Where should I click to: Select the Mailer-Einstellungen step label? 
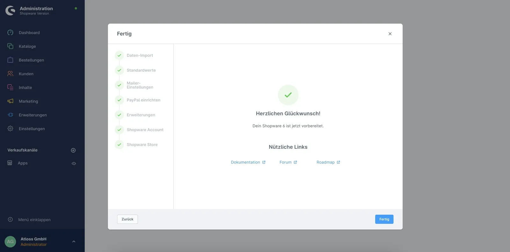click(x=140, y=85)
